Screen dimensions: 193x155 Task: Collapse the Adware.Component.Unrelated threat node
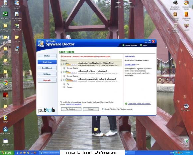[x=61, y=80]
